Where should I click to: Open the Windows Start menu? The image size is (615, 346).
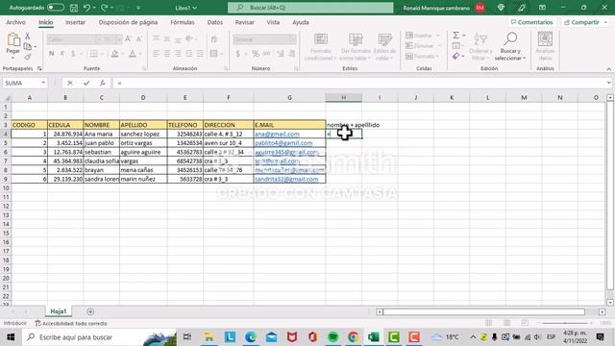point(11,337)
